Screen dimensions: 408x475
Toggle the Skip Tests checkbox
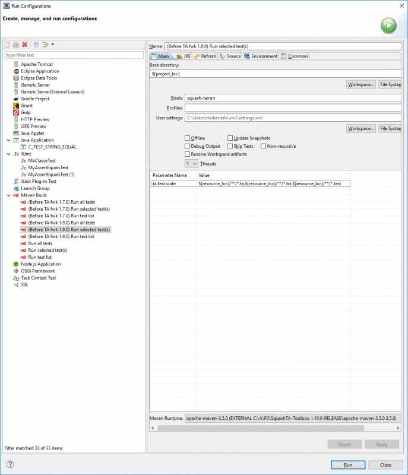230,146
